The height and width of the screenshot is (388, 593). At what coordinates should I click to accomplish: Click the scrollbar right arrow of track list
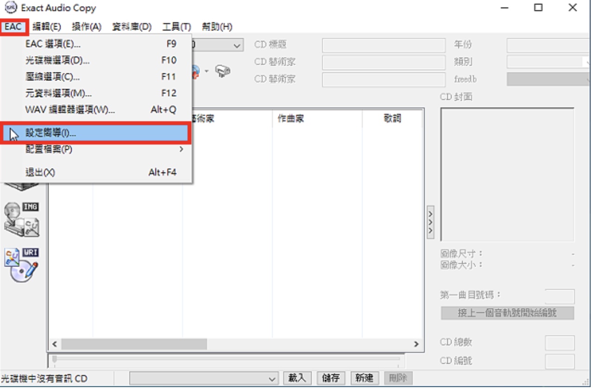tap(416, 344)
